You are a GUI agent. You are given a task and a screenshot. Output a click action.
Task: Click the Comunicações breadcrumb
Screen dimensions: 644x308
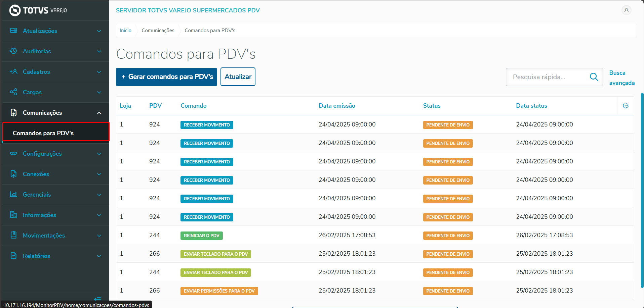coord(158,31)
